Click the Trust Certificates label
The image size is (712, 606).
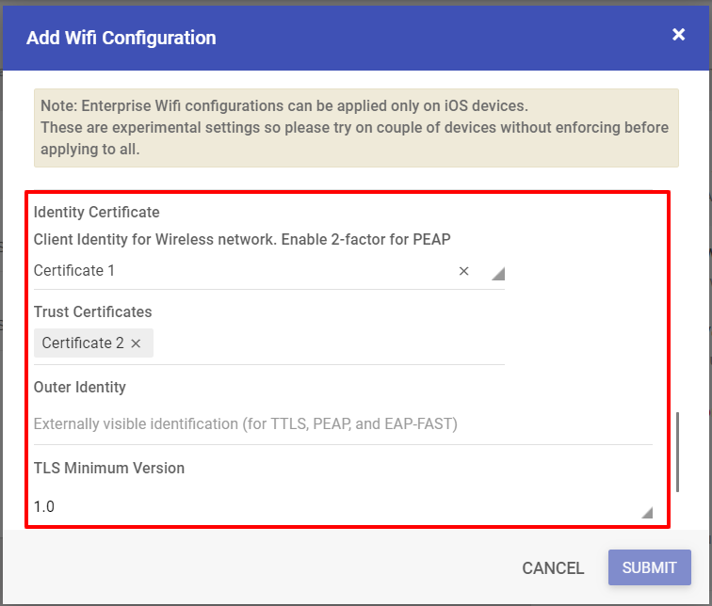click(93, 311)
